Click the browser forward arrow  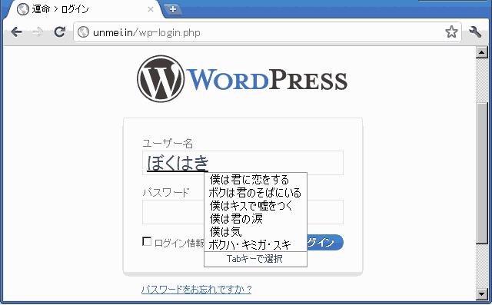[x=38, y=32]
